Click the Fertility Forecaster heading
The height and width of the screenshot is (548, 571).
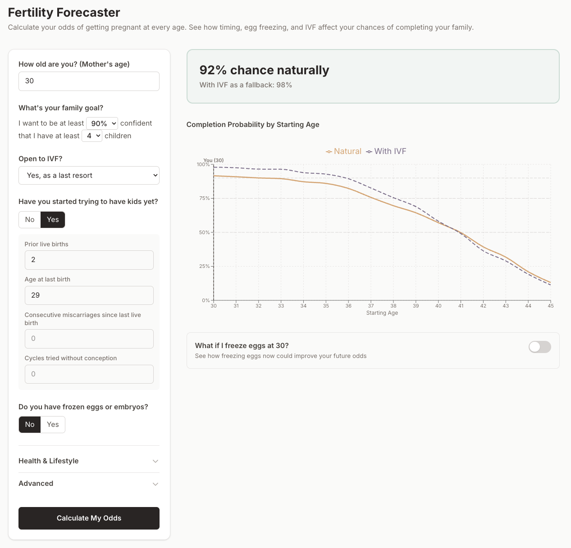click(x=63, y=12)
